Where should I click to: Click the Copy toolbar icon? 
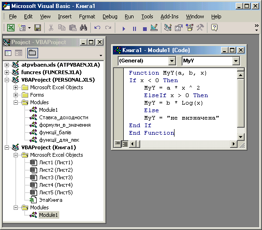tap(62, 28)
